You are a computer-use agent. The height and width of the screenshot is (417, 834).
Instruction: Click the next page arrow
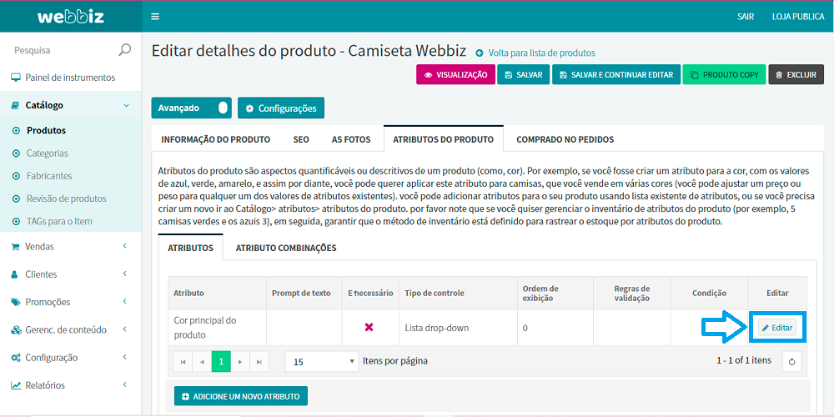[240, 362]
